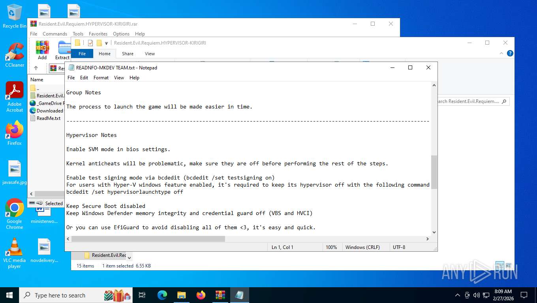Open WinRAR Favorites menu
Viewport: 537px width, 303px height.
[x=98, y=34]
